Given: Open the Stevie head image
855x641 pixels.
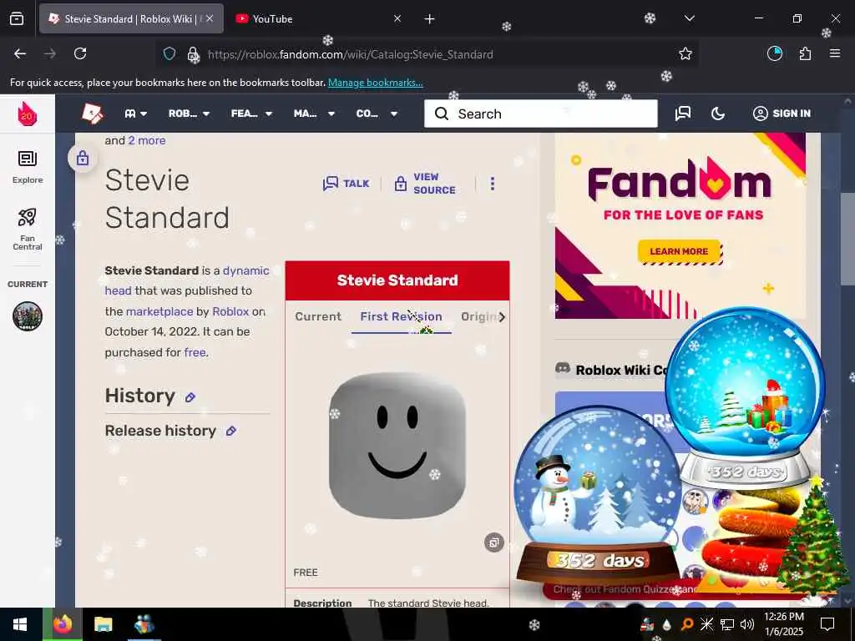Looking at the screenshot, I should pos(397,446).
